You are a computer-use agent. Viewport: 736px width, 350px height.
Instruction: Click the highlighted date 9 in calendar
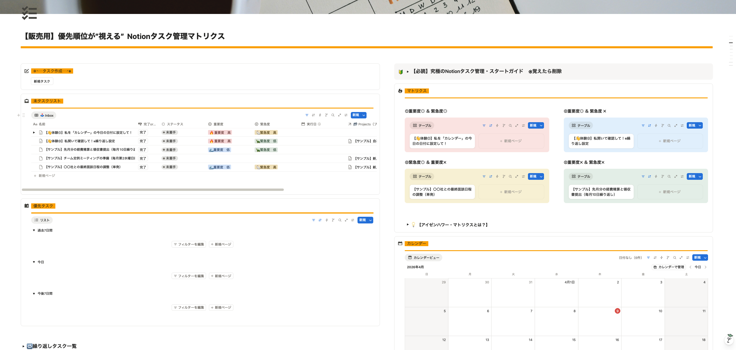[617, 311]
